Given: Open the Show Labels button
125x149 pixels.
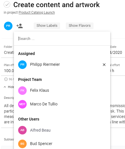Looking at the screenshot, I should (x=47, y=26).
